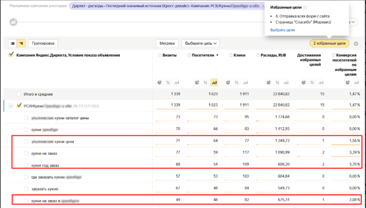Open the Группировки button

pos(43,43)
